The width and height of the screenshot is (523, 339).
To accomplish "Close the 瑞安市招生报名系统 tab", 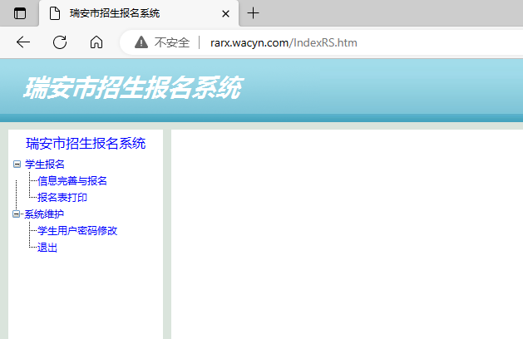I will click(x=225, y=13).
